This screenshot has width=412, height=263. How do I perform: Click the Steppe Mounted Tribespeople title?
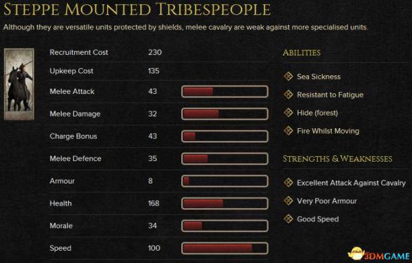137,10
